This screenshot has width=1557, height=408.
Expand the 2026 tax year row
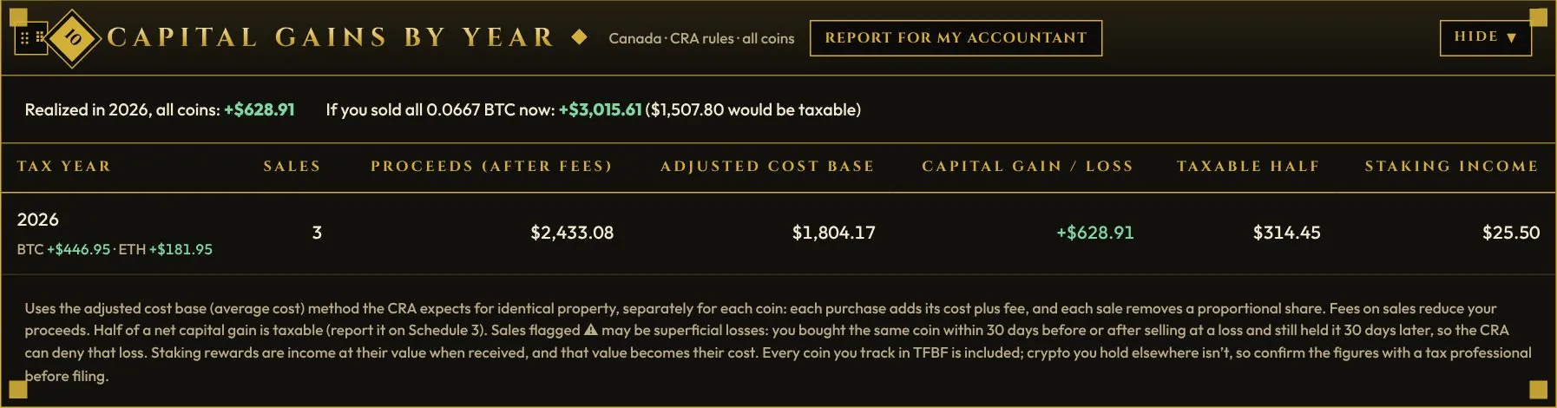pyautogui.click(x=778, y=234)
